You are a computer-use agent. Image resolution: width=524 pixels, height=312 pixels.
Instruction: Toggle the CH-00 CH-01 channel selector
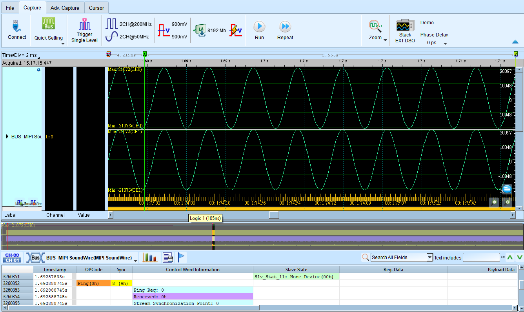(13, 258)
